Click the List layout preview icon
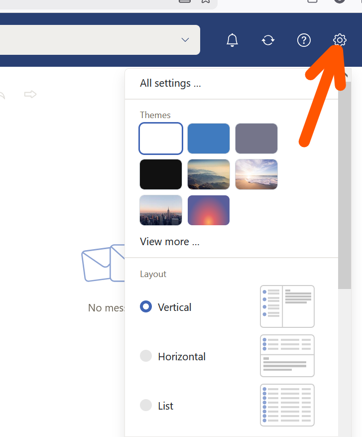 pyautogui.click(x=287, y=405)
